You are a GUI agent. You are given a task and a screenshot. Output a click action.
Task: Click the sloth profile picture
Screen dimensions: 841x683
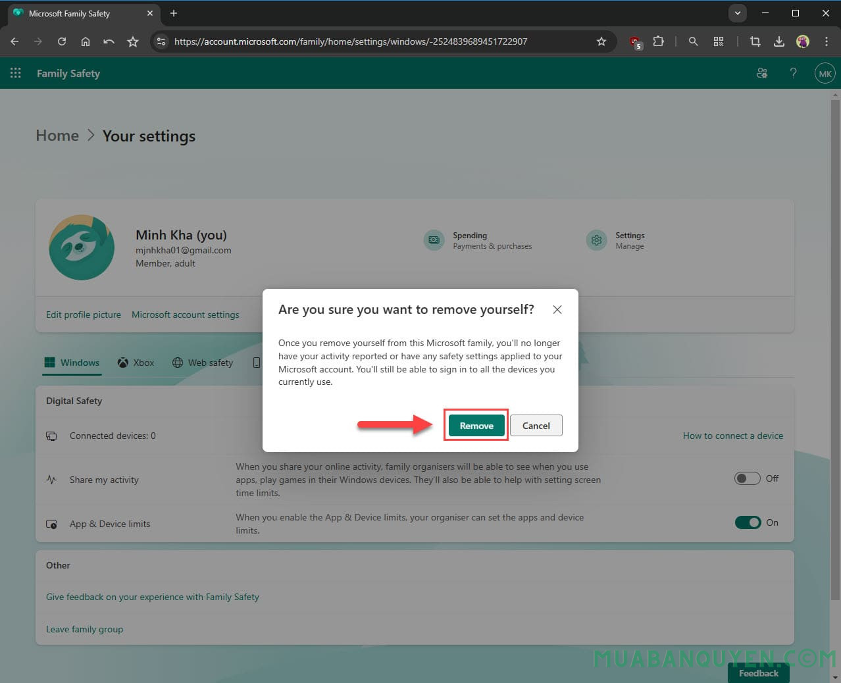[82, 247]
